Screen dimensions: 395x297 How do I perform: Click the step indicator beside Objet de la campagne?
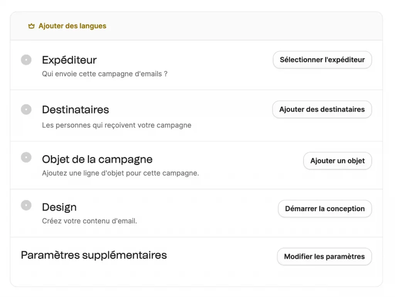point(26,157)
